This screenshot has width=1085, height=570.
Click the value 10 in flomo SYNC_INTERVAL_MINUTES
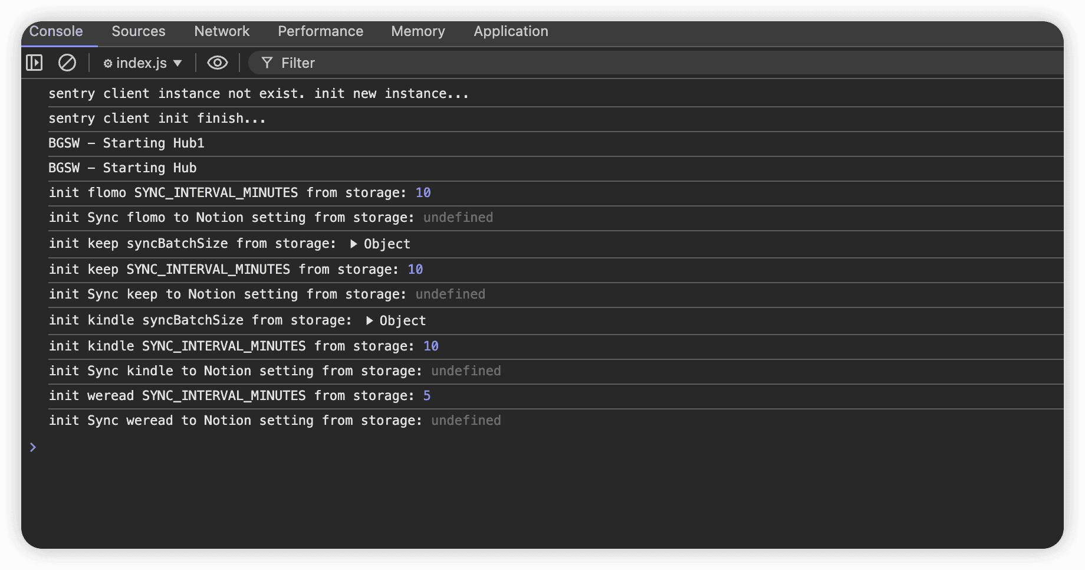(423, 193)
